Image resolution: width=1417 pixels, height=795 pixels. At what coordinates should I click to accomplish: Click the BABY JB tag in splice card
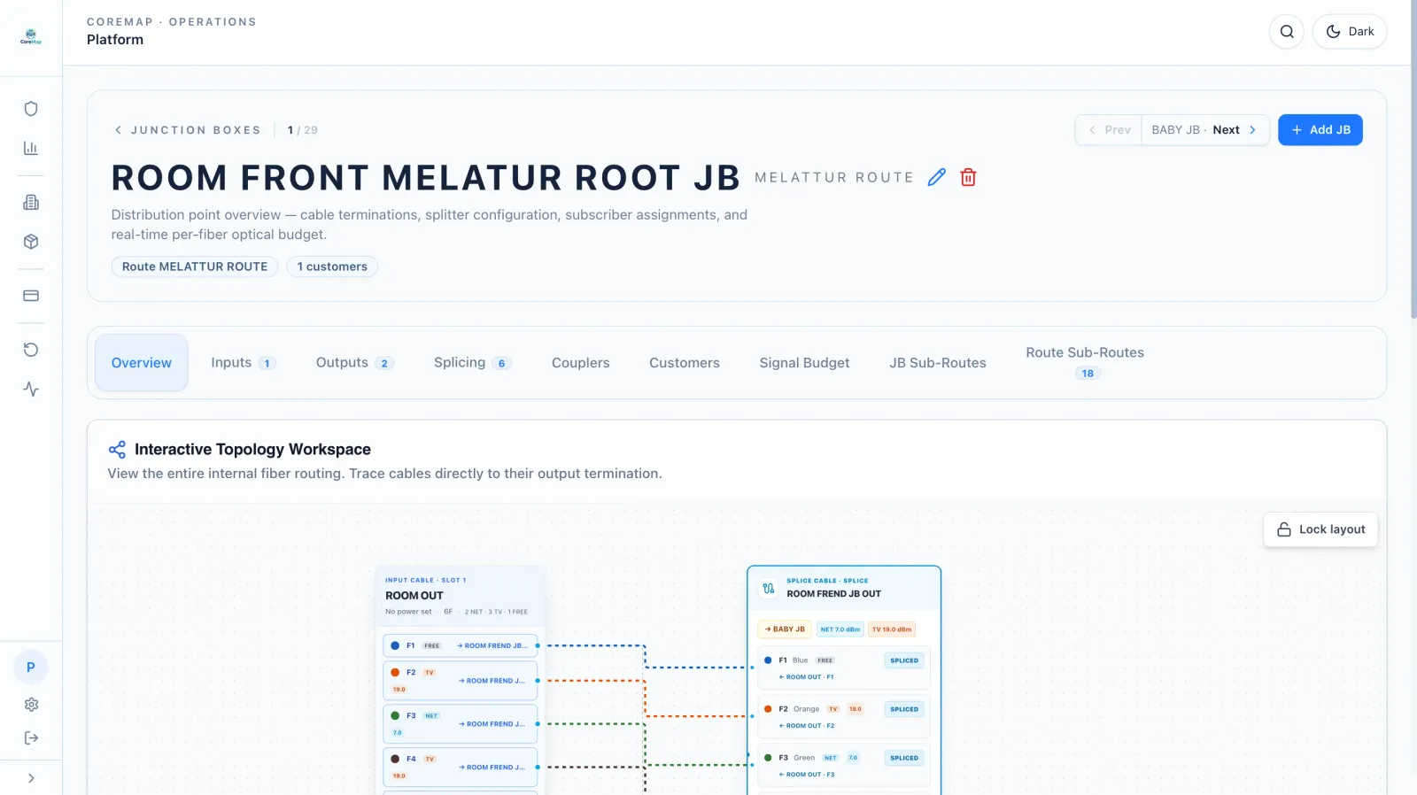pos(785,629)
